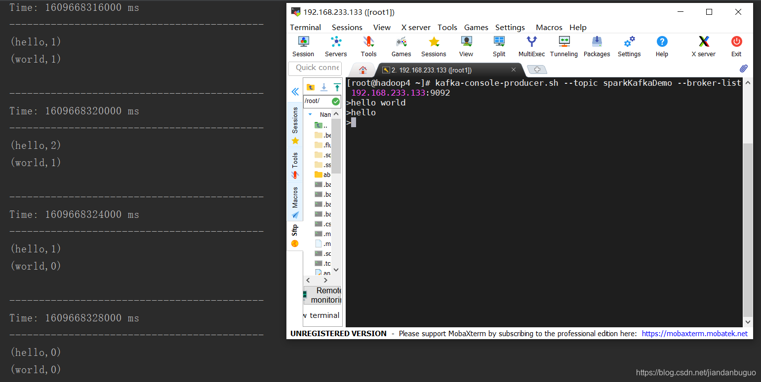Screen dimensions: 761x382
Task: Open the Servers toolbar icon
Action: (x=336, y=46)
